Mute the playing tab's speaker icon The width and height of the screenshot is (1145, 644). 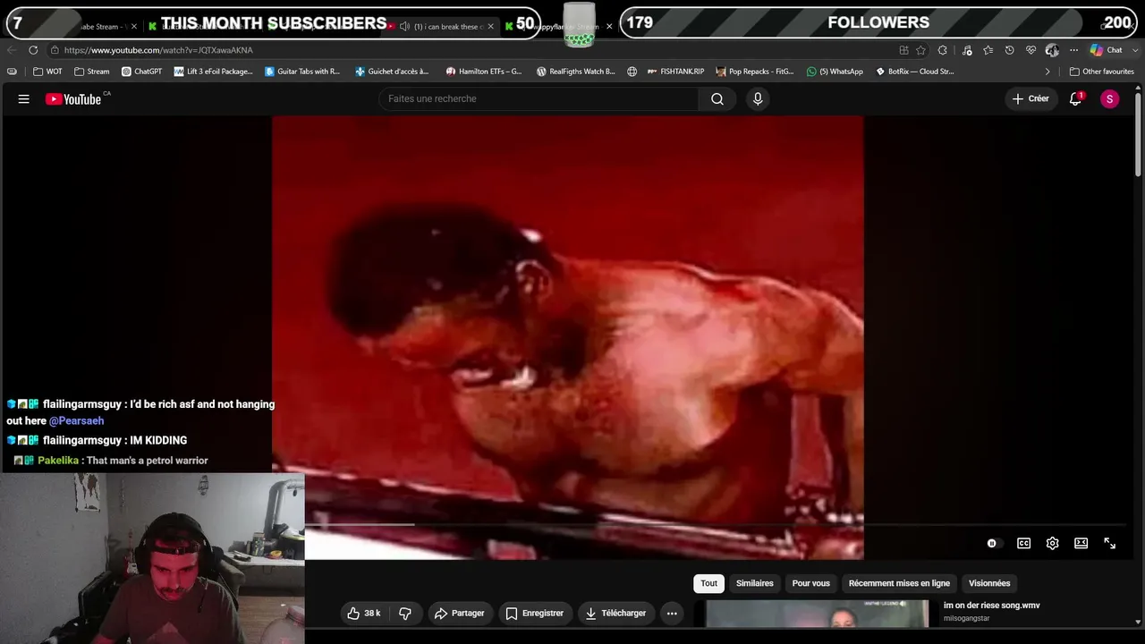(404, 27)
